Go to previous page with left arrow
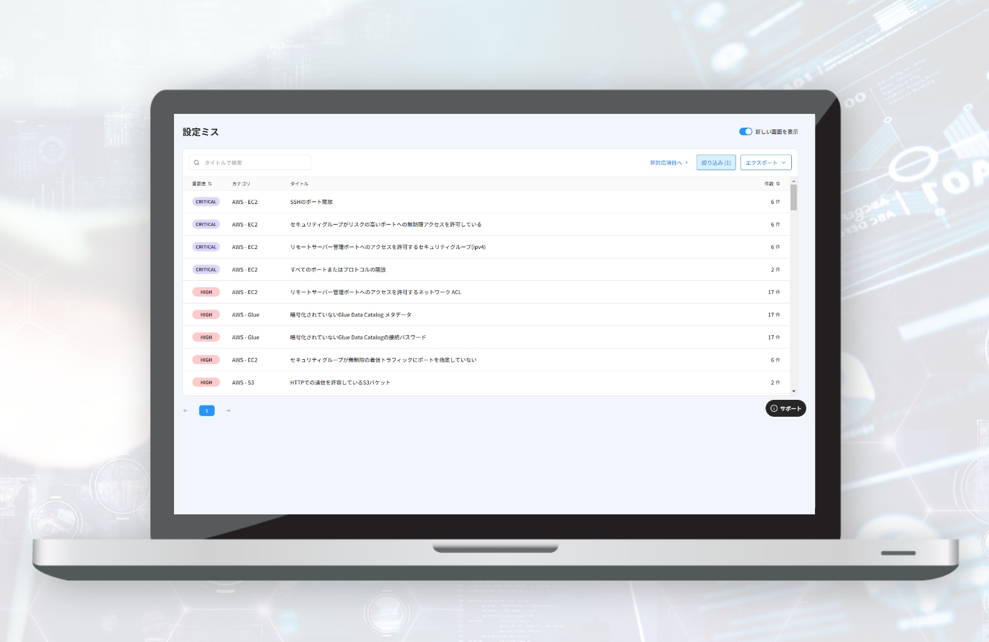 pyautogui.click(x=185, y=410)
